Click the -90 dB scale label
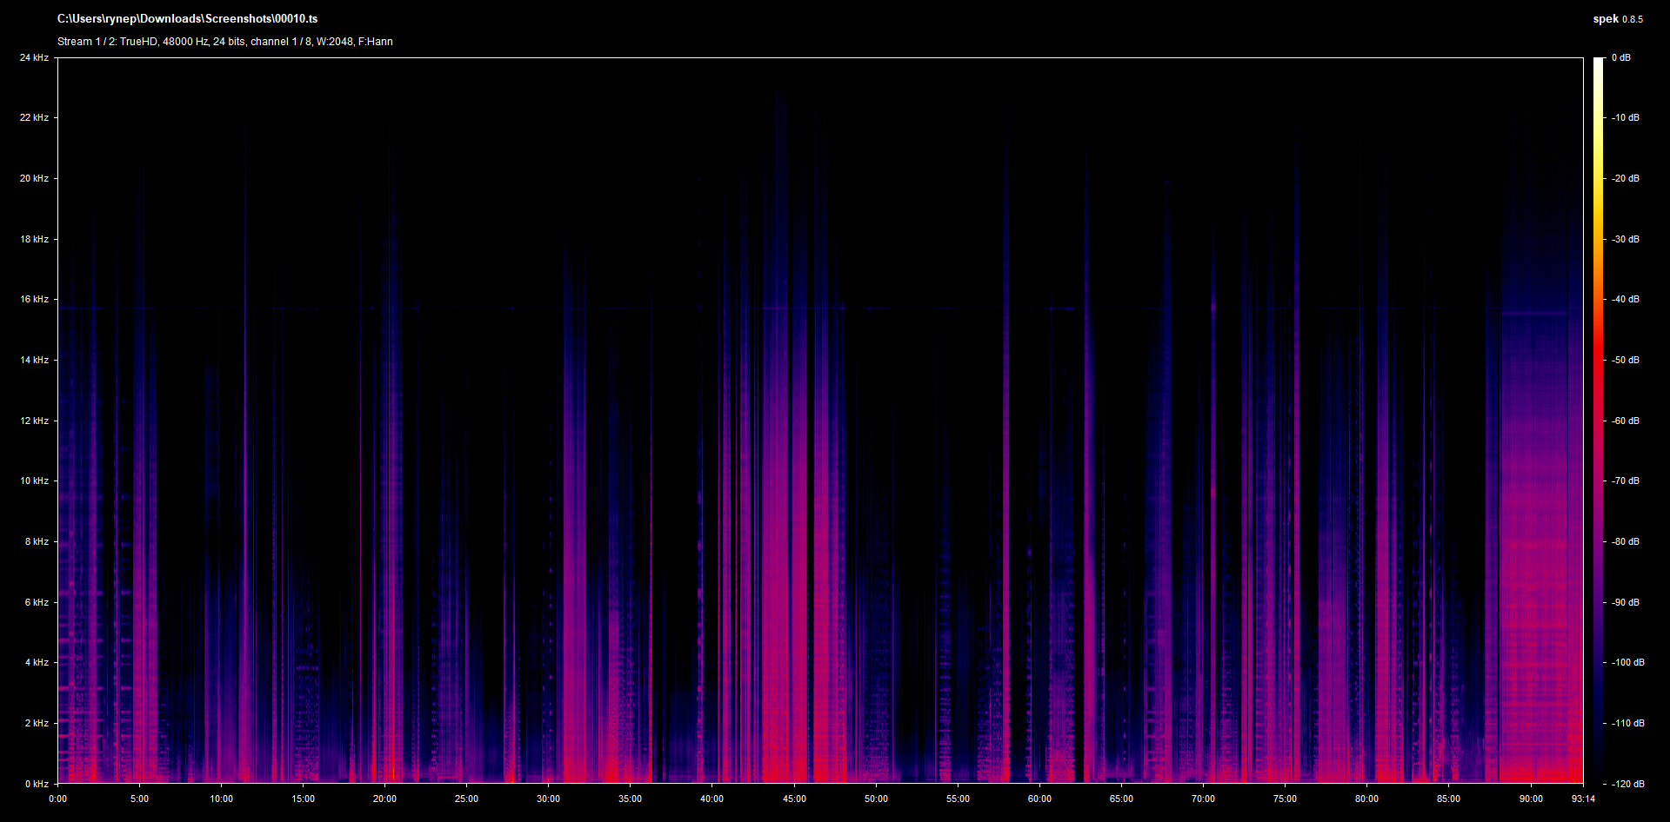This screenshot has width=1670, height=822. pyautogui.click(x=1625, y=602)
